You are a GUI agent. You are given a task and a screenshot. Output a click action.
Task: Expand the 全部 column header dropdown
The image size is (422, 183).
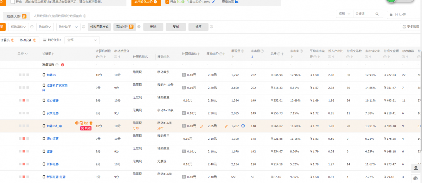[x=23, y=53]
